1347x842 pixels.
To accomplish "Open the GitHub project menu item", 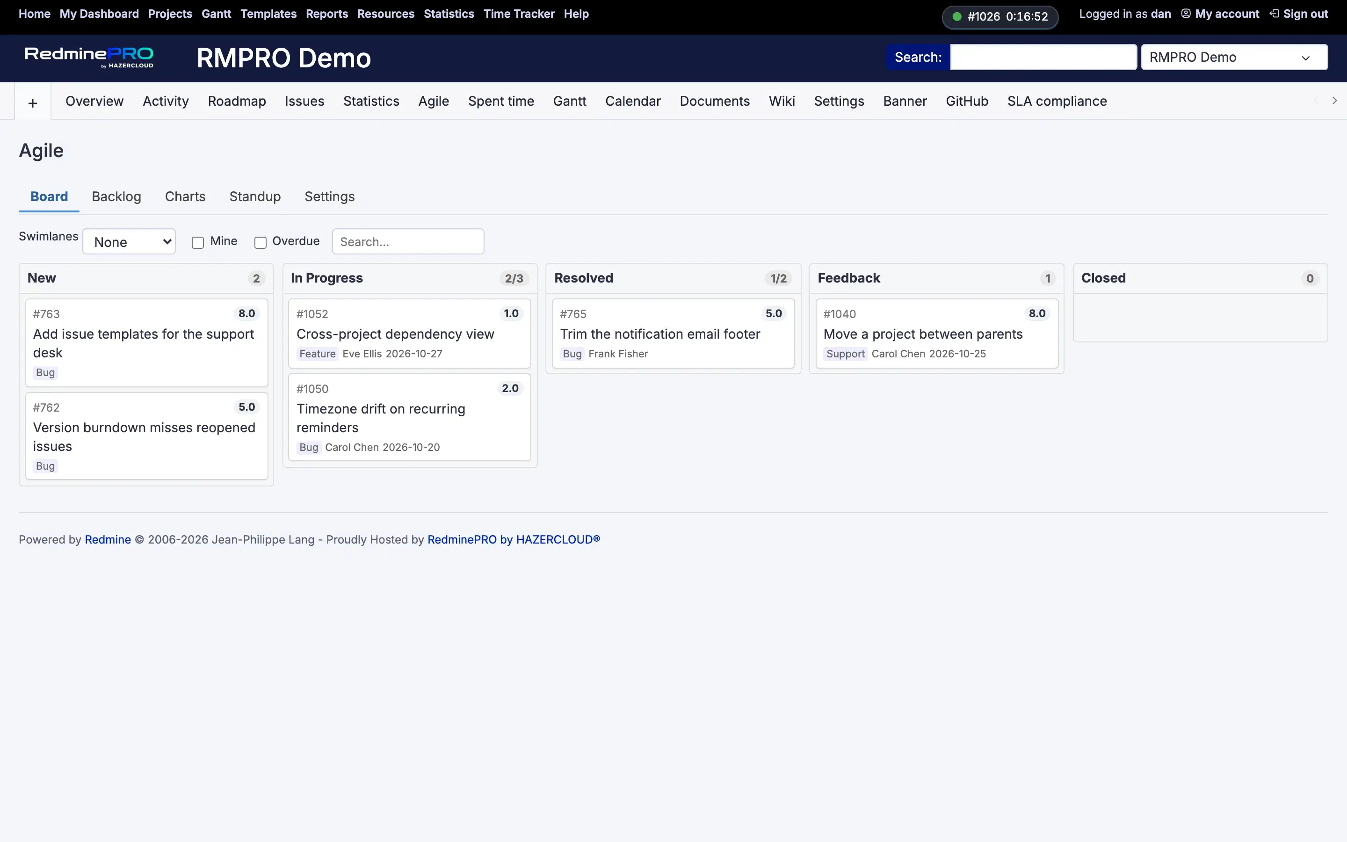I will [x=967, y=101].
